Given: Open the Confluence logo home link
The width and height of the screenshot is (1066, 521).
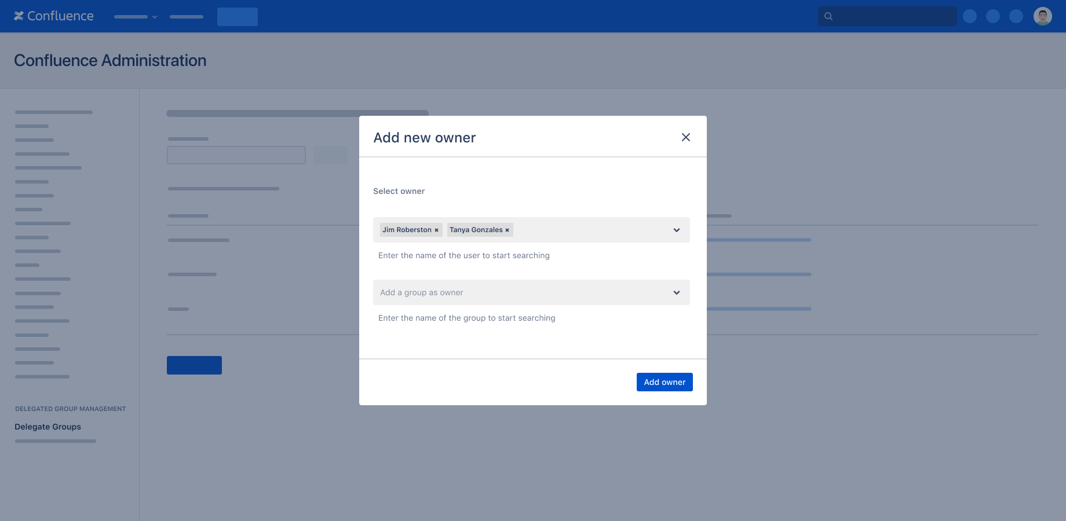Looking at the screenshot, I should click(x=54, y=16).
